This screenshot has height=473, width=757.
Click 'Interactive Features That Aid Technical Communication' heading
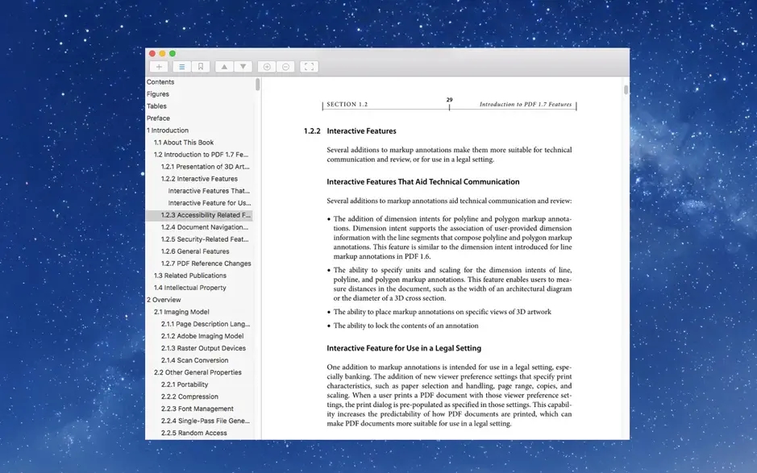423,182
